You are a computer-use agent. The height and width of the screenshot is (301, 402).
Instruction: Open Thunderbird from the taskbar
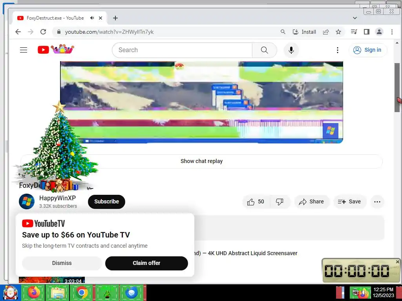[x=132, y=292]
